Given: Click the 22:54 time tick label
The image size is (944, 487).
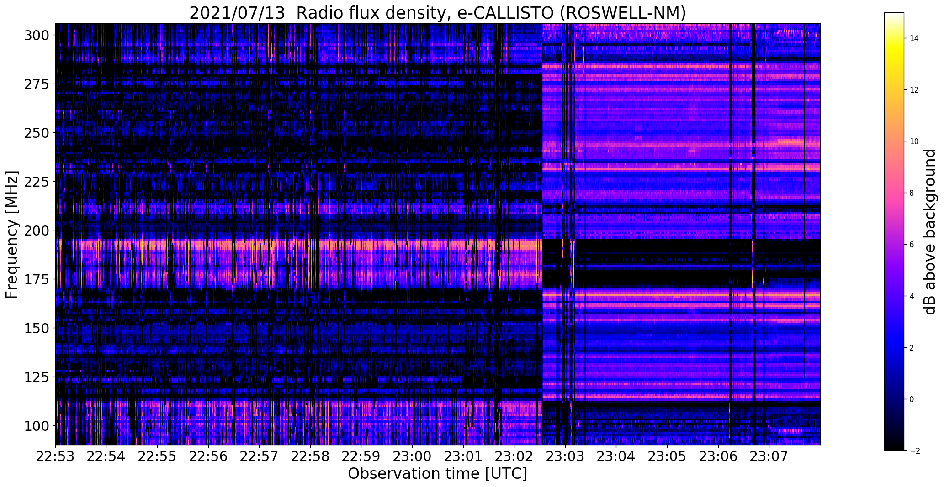Looking at the screenshot, I should click(106, 456).
